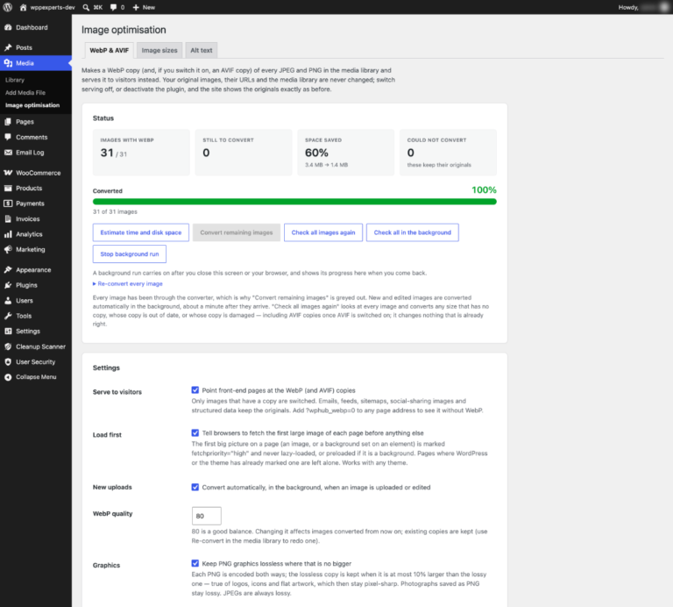Click the Plugins plug icon

click(8, 285)
